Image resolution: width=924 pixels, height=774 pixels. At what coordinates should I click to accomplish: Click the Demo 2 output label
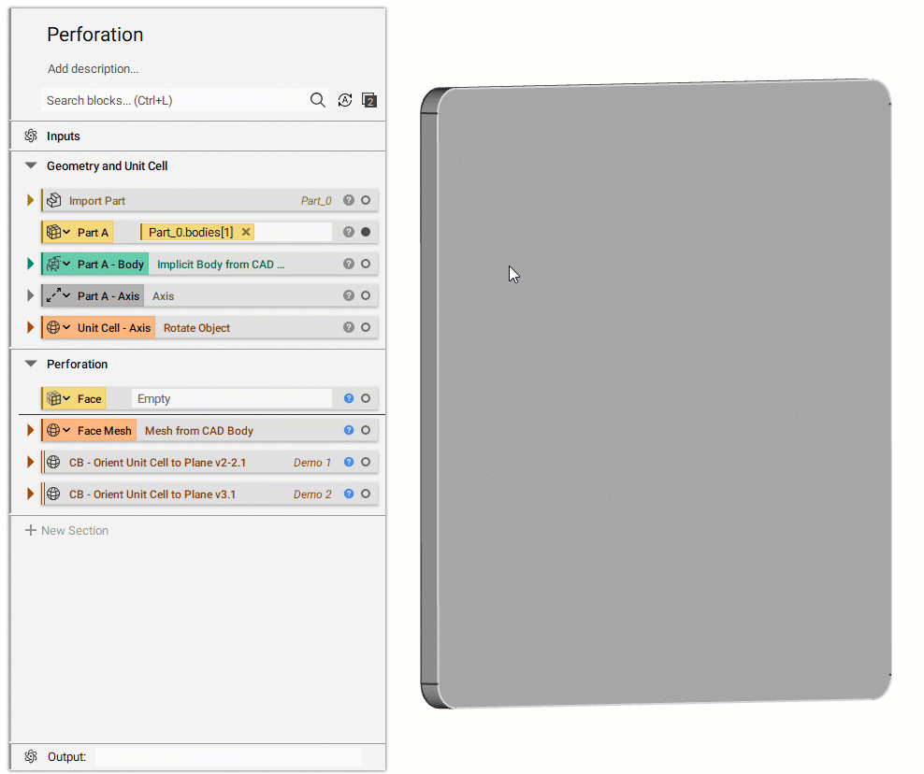(312, 494)
